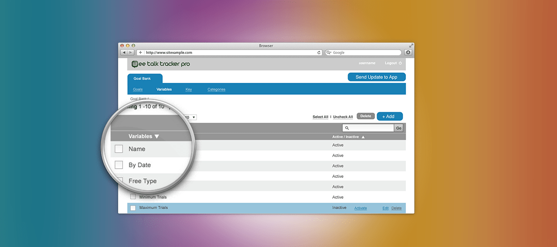The width and height of the screenshot is (557, 247).
Task: Switch to the Goals sub-tab
Action: (x=138, y=90)
